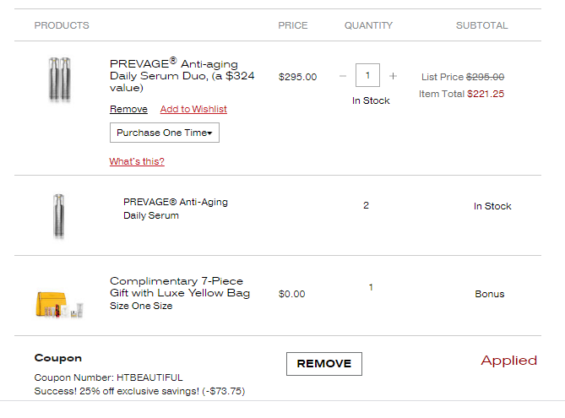Image resolution: width=565 pixels, height=418 pixels.
Task: Click the PREVAGE Anti-aging Daily Serum Duo title
Action: click(182, 75)
